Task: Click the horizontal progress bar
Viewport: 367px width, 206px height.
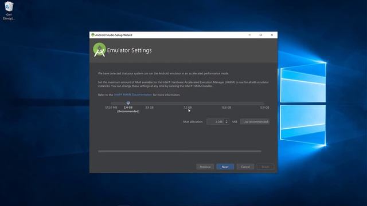Action: tap(179, 151)
